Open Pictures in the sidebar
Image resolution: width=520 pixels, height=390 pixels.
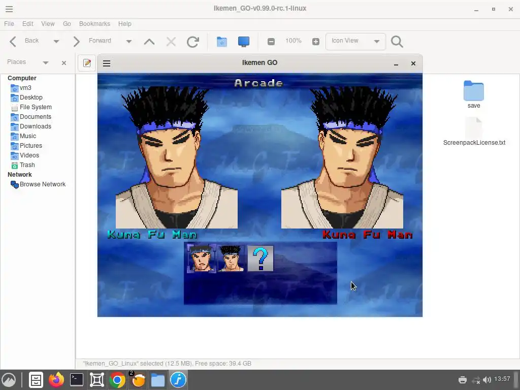[x=31, y=146]
